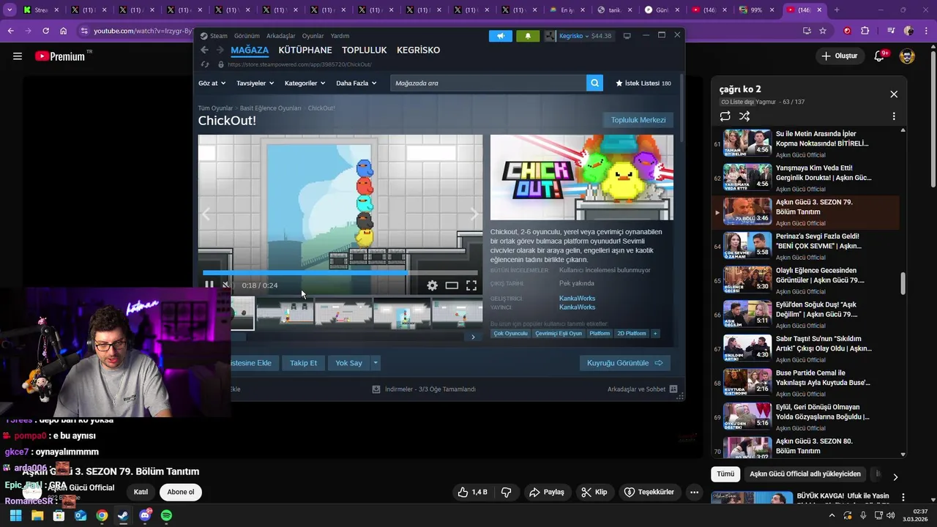Click Basit Eğlence Oyunları breadcrumb
The width and height of the screenshot is (937, 527).
pos(270,108)
